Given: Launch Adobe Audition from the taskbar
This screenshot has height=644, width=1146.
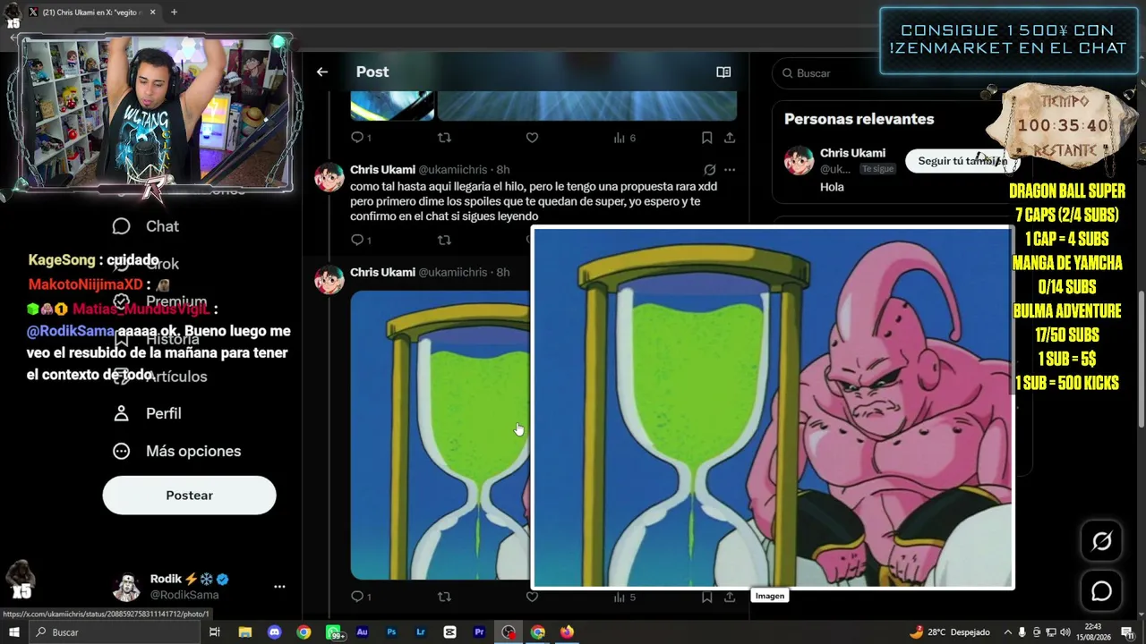Looking at the screenshot, I should 363,632.
